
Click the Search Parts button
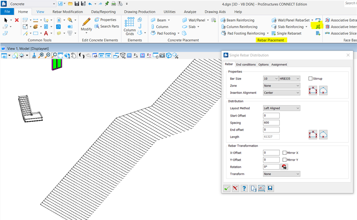click(x=106, y=27)
